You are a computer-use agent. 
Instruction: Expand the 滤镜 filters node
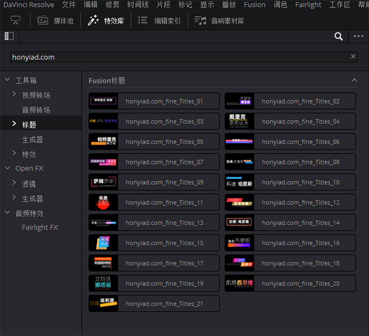click(14, 182)
